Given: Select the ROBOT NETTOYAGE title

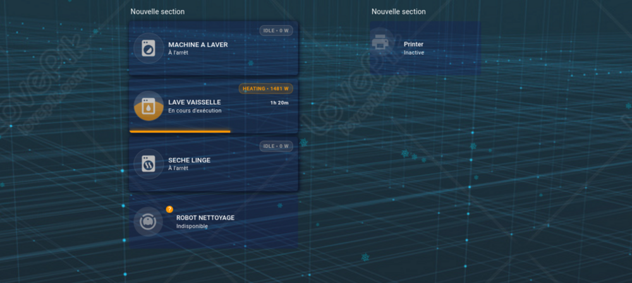Looking at the screenshot, I should 205,218.
